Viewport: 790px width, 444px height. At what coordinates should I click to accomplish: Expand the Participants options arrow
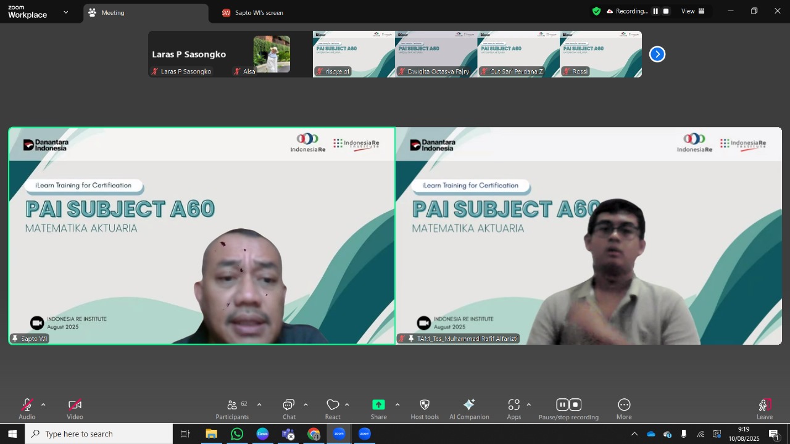point(259,405)
